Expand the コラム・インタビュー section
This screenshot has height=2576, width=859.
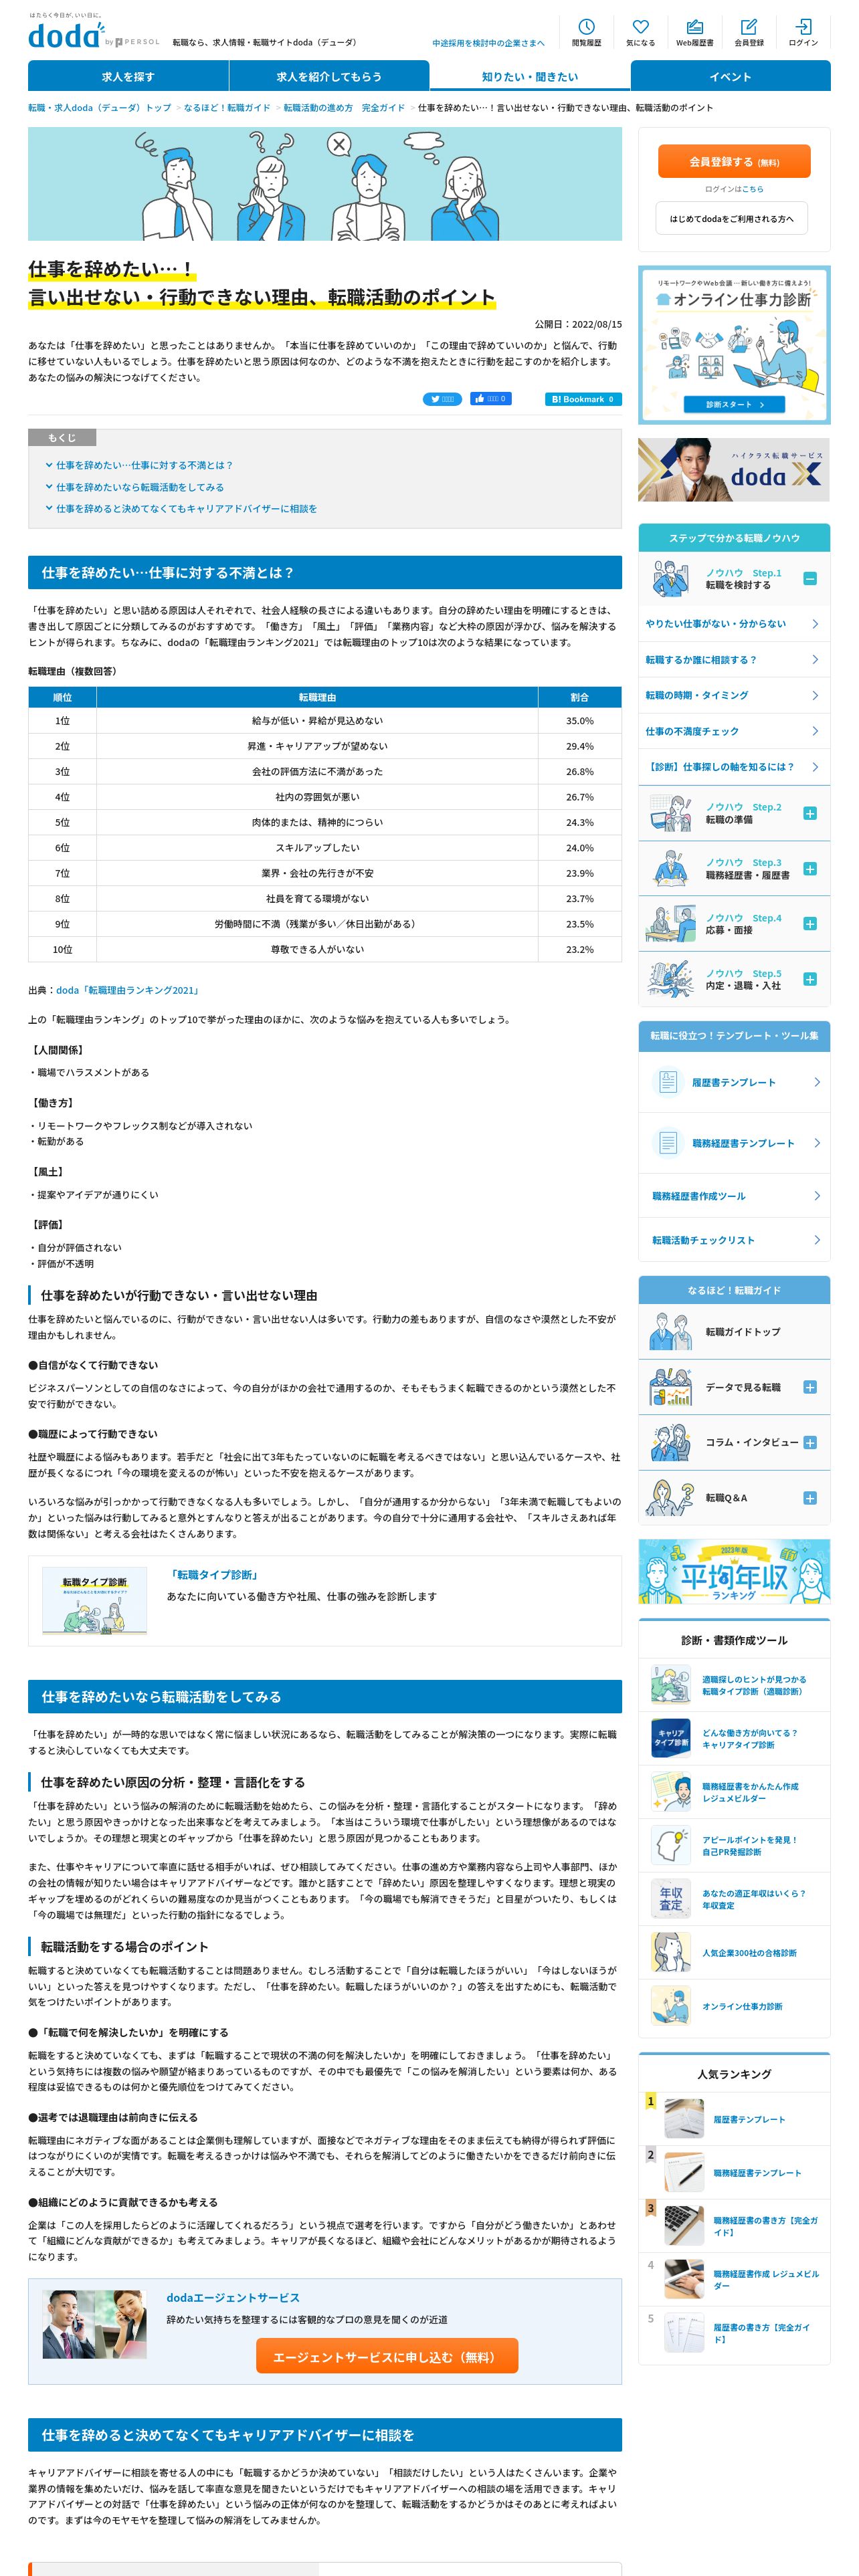coord(810,1443)
